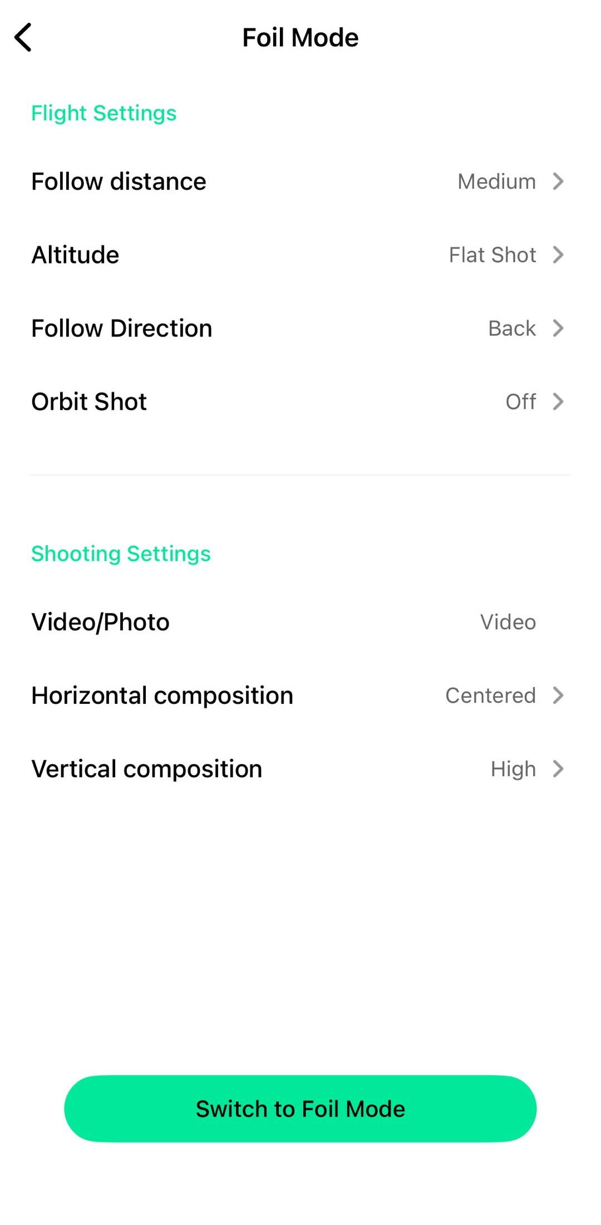Tap the chevron beside Orbit Shot Off
This screenshot has height=1225, width=601.
(558, 401)
